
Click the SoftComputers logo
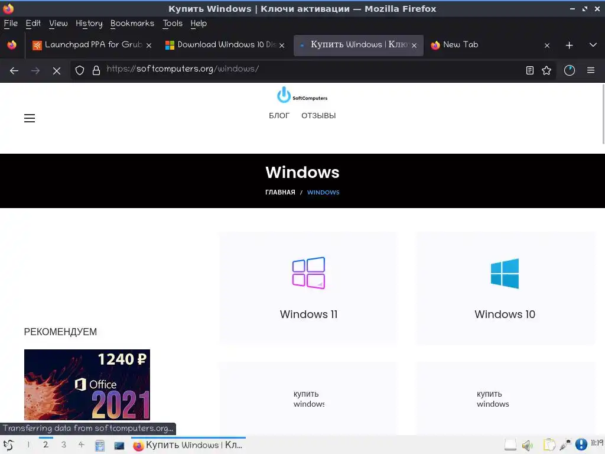coord(302,95)
